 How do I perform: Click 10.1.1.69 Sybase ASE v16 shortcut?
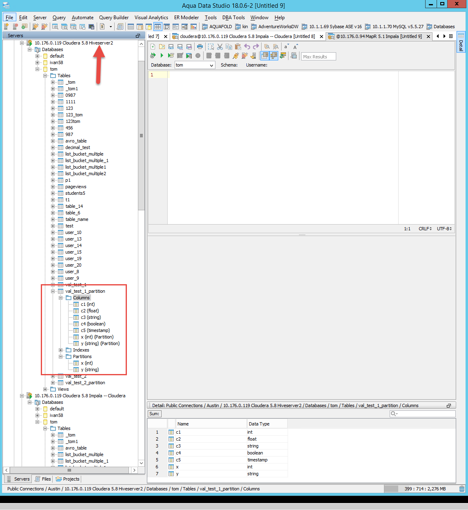[x=332, y=27]
